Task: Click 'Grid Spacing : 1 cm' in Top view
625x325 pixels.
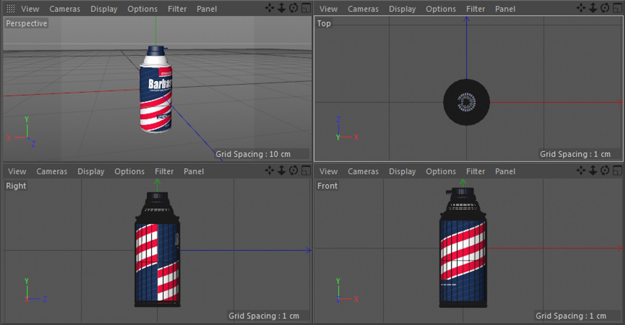Action: [575, 154]
